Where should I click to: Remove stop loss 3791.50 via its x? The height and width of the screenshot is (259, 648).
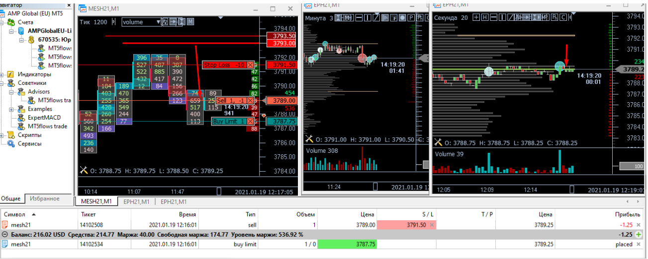pyautogui.click(x=432, y=225)
